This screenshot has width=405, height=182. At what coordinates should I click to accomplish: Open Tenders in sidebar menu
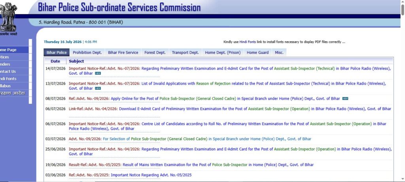pos(14,64)
